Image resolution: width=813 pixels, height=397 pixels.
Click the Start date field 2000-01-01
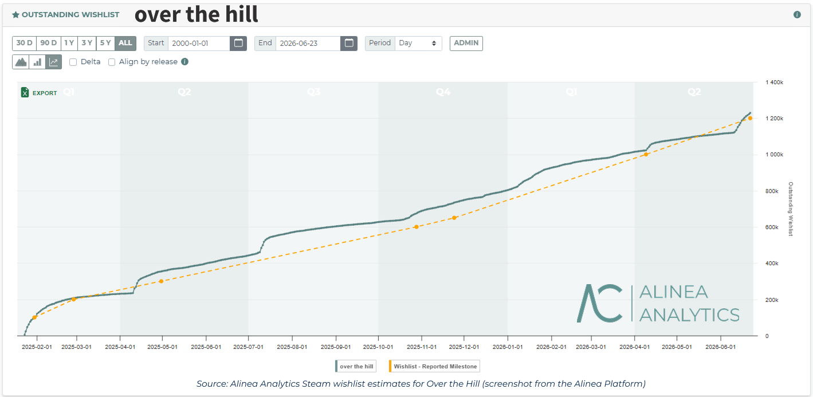click(x=199, y=43)
